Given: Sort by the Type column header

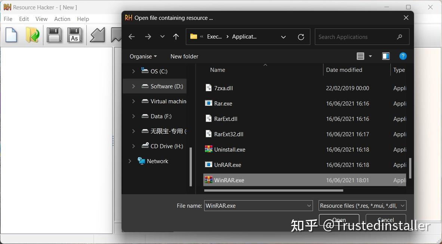Looking at the screenshot, I should pyautogui.click(x=399, y=70).
